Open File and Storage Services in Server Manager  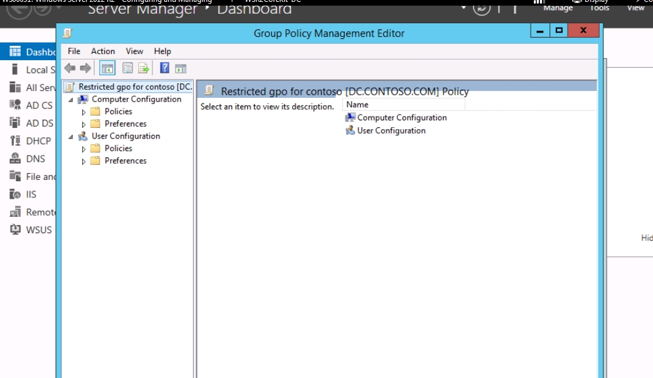coord(33,177)
